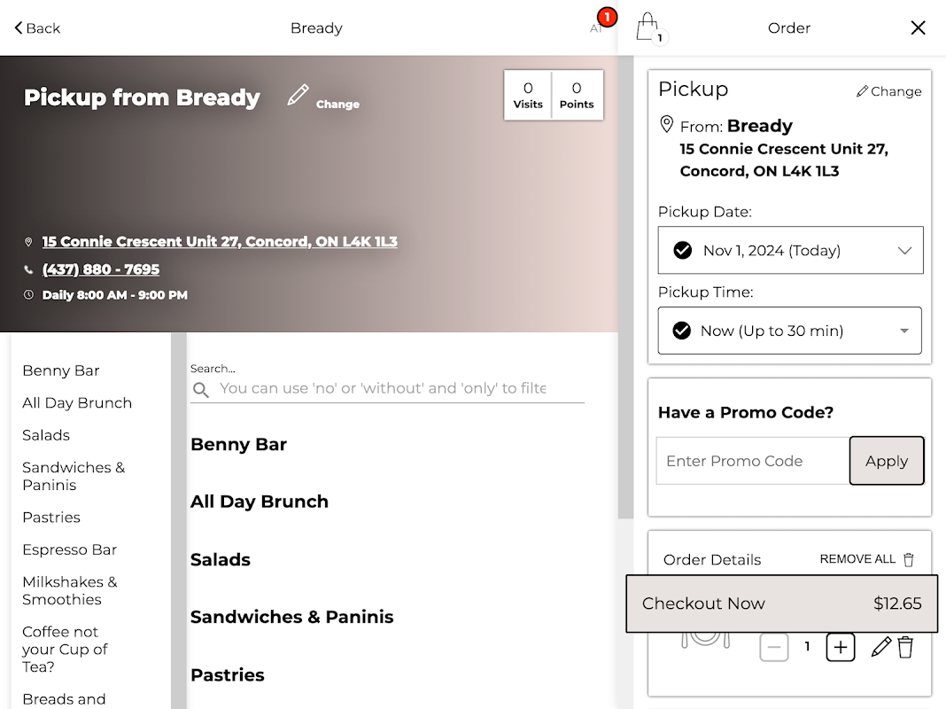View the Visits counter
The width and height of the screenshot is (946, 709).
tap(528, 96)
